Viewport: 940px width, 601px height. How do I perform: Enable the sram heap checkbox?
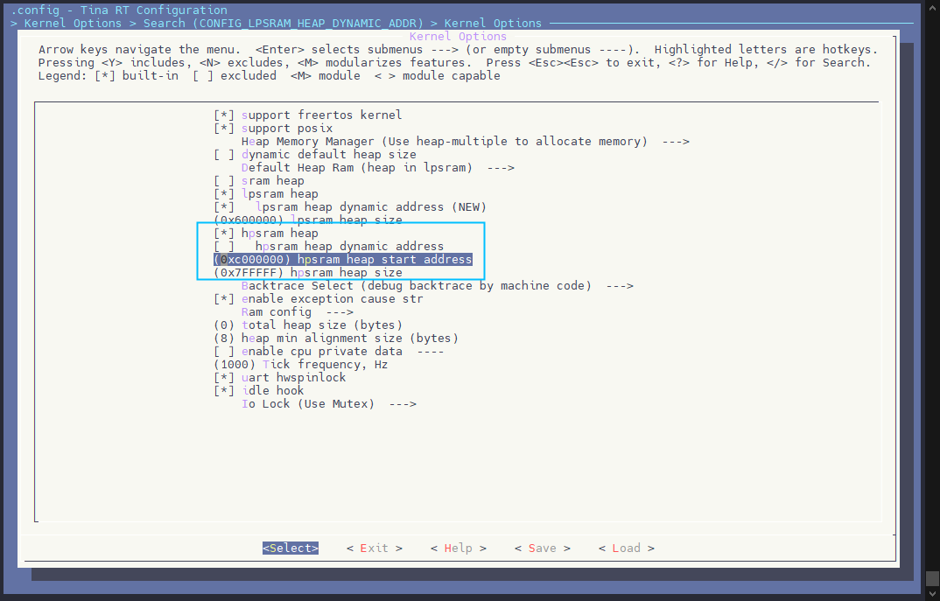224,181
